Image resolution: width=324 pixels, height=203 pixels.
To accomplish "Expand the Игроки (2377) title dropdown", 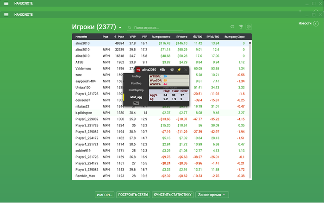I will (x=120, y=27).
